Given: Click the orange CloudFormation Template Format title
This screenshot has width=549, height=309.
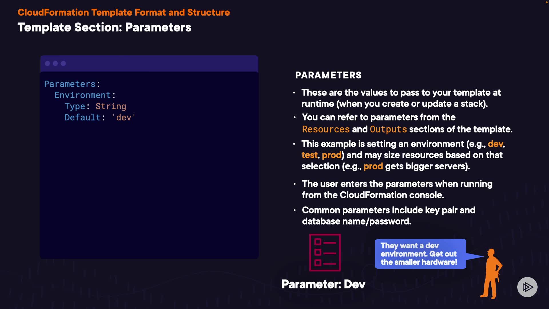Looking at the screenshot, I should click(x=124, y=12).
